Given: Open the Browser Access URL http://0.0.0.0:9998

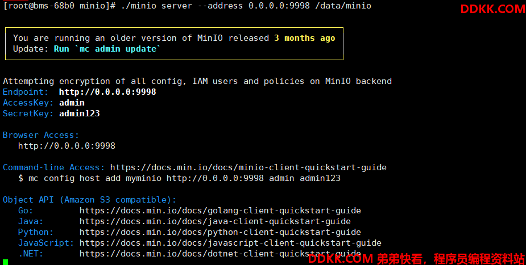Looking at the screenshot, I should point(67,146).
